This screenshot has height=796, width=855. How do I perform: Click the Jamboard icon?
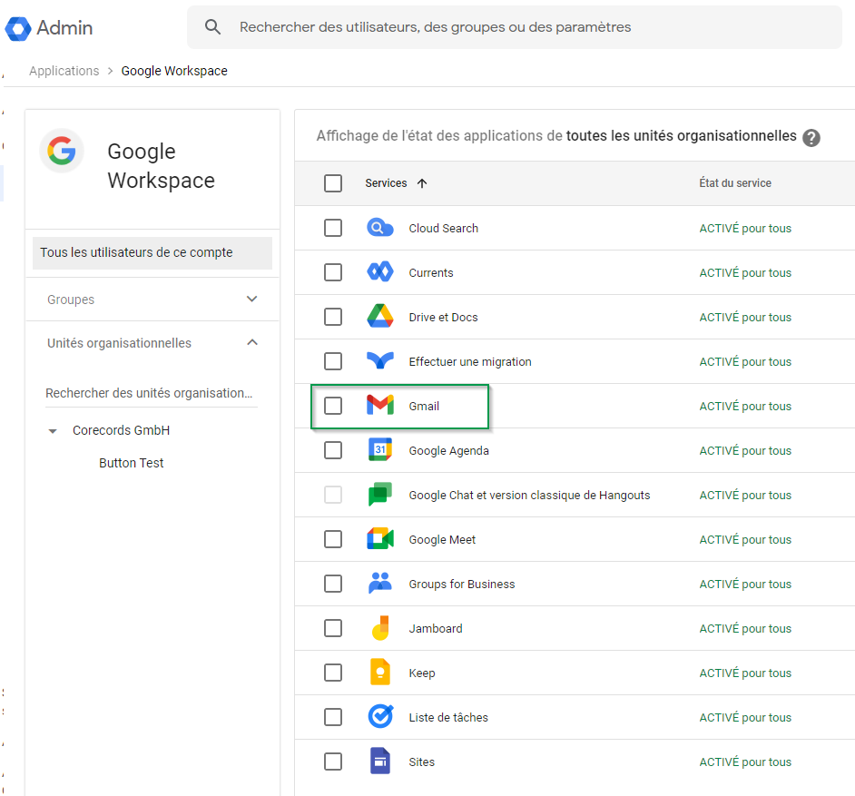[379, 628]
